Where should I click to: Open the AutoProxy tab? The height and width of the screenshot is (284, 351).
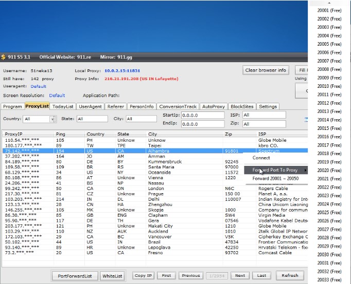point(213,106)
